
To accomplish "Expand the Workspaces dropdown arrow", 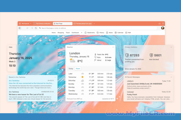I will pos(31,23).
